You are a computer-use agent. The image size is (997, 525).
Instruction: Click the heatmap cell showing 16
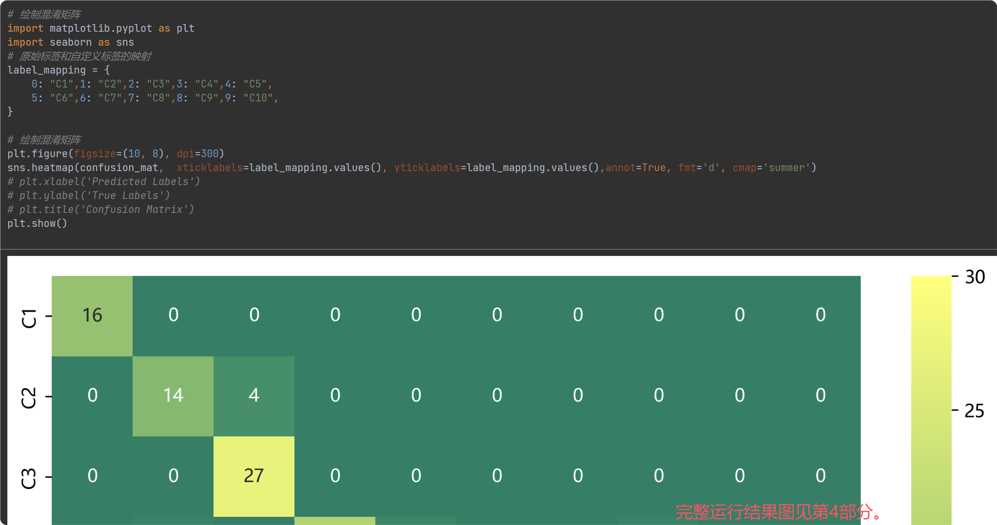click(92, 315)
